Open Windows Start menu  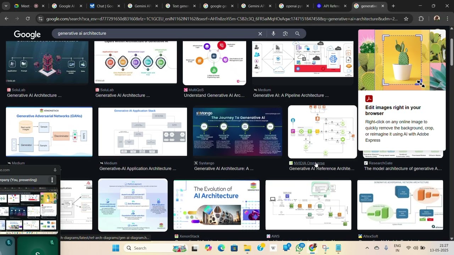coord(116,248)
